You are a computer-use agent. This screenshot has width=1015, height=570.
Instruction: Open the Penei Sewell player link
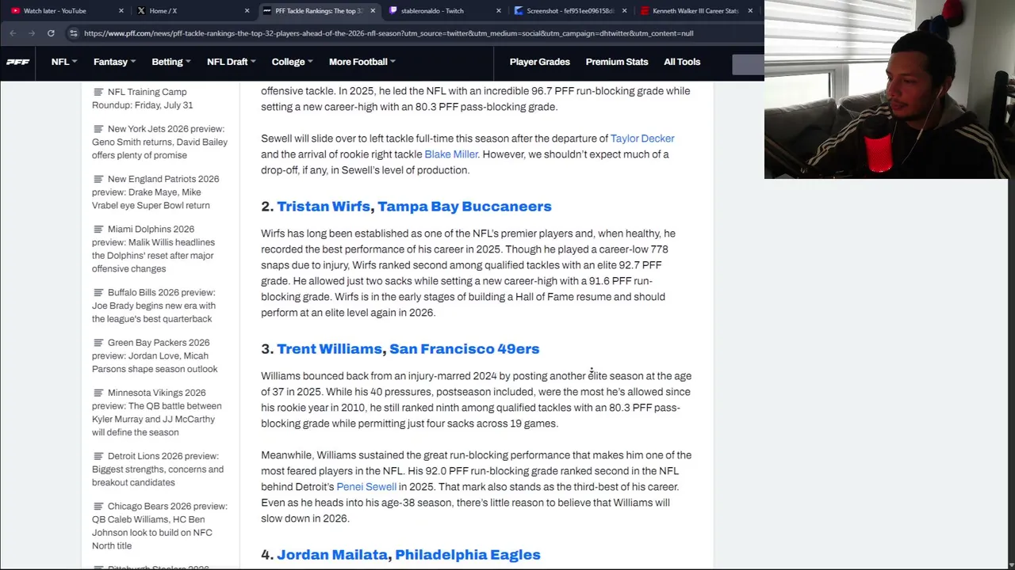tap(366, 487)
